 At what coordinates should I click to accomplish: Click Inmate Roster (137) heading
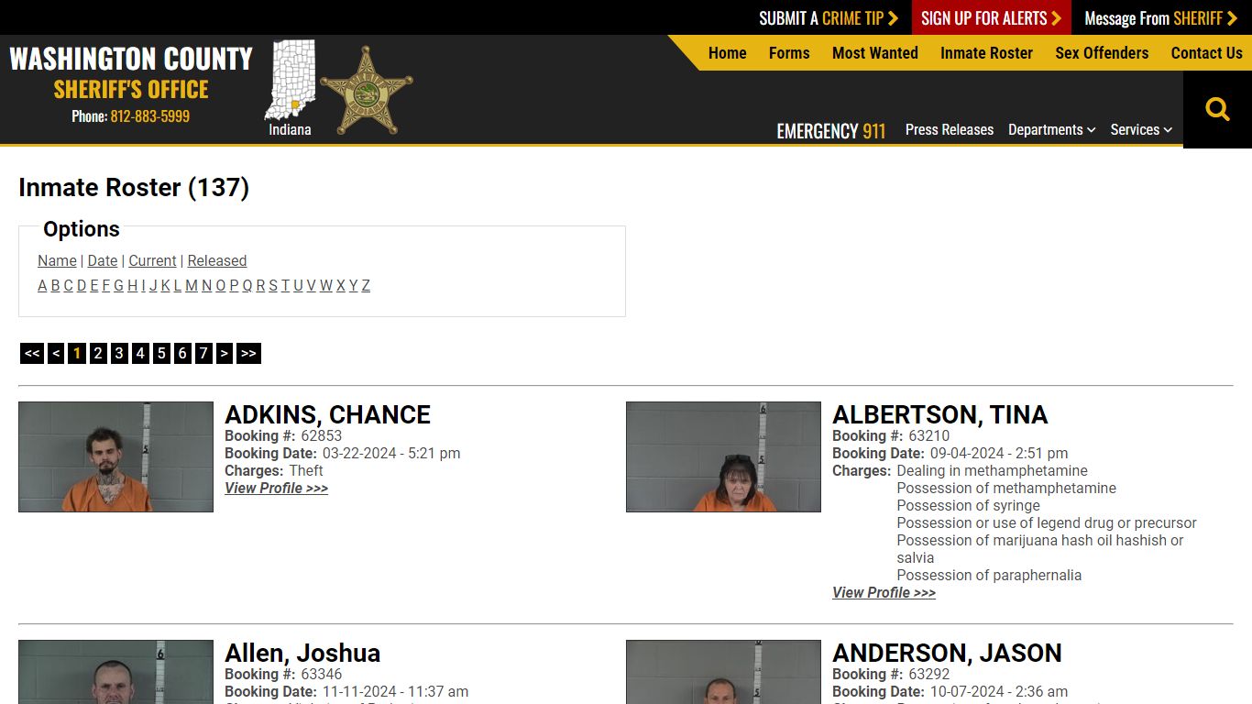click(x=134, y=187)
